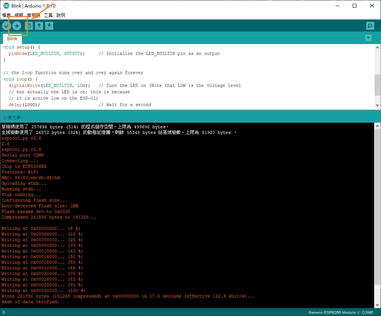Click console line 'Compressed 261856 bytes to 191268'
Image resolution: width=381 pixels, height=316 pixels.
pyautogui.click(x=49, y=217)
